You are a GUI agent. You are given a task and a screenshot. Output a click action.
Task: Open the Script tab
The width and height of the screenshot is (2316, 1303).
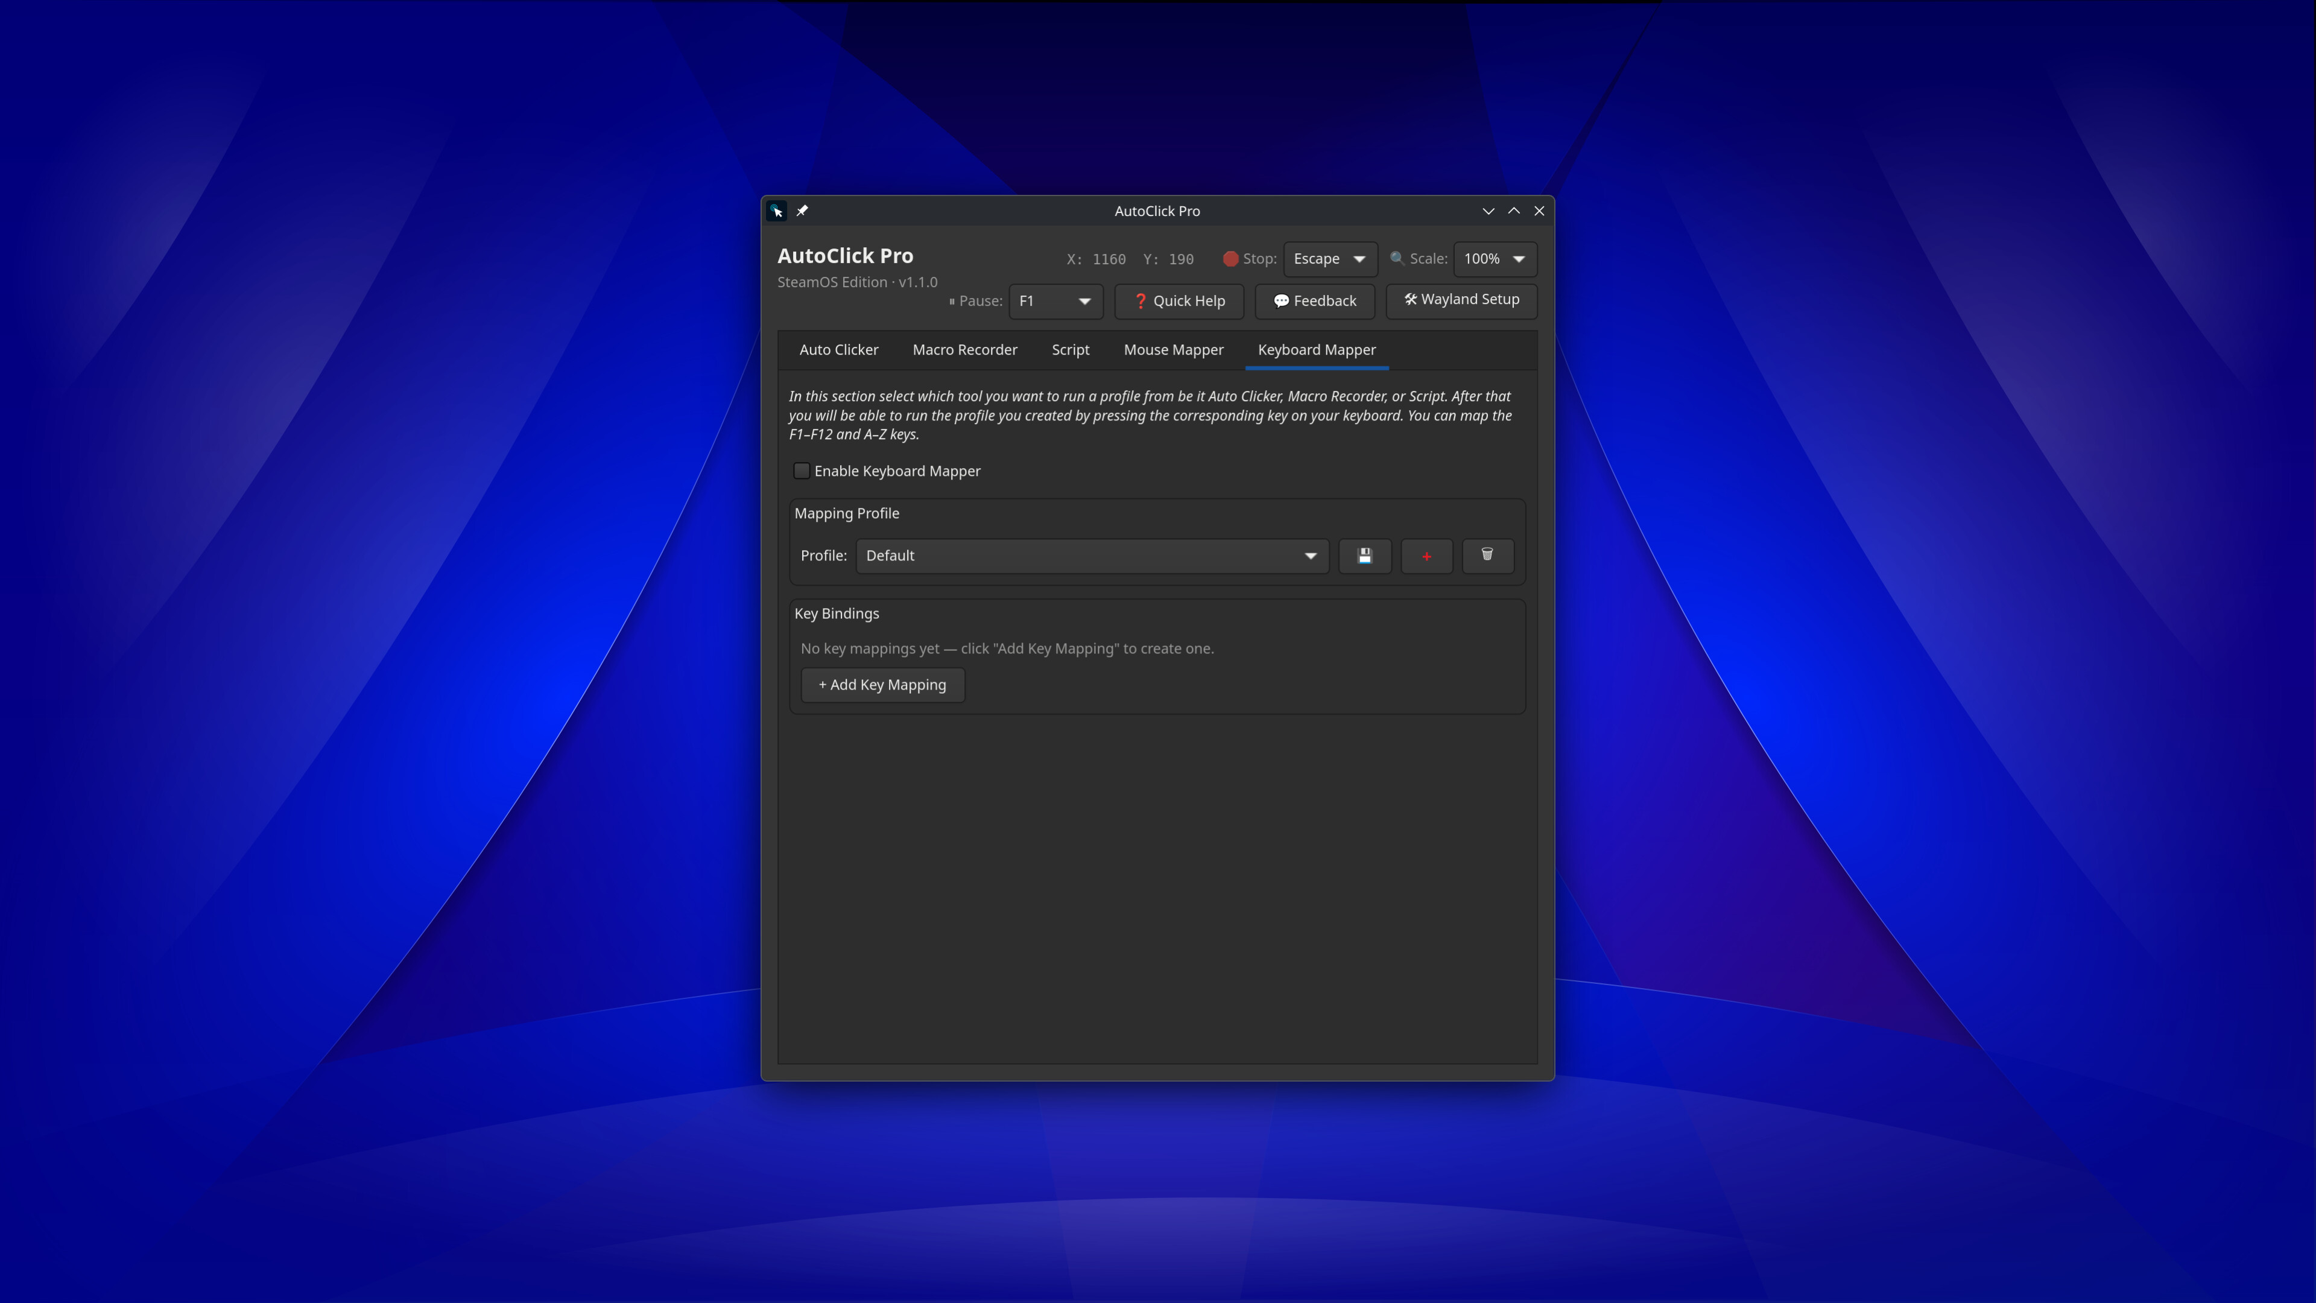point(1070,350)
